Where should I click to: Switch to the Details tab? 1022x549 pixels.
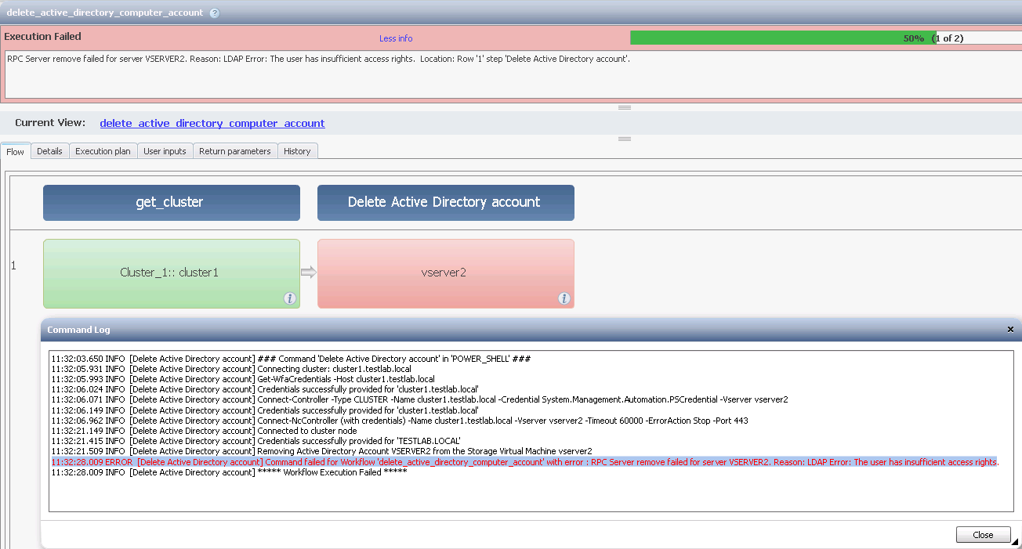pos(49,151)
